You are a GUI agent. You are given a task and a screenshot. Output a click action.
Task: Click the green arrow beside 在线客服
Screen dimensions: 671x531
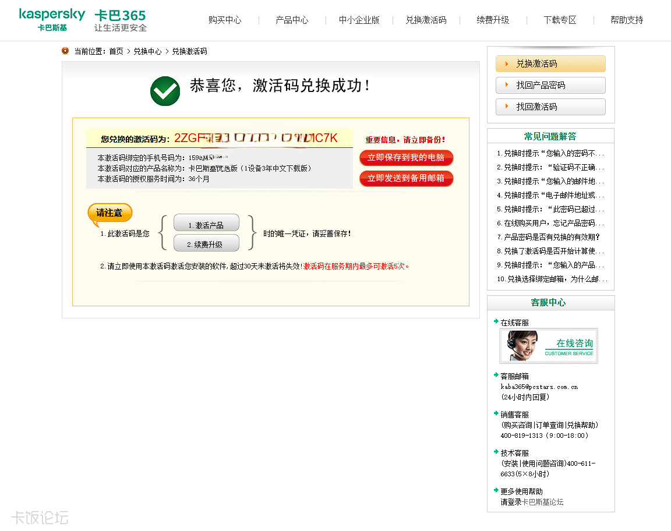coord(496,322)
